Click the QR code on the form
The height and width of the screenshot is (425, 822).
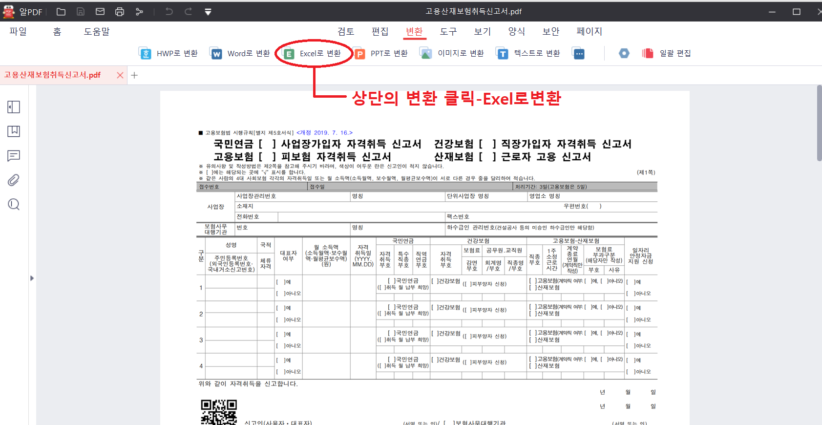click(x=219, y=412)
